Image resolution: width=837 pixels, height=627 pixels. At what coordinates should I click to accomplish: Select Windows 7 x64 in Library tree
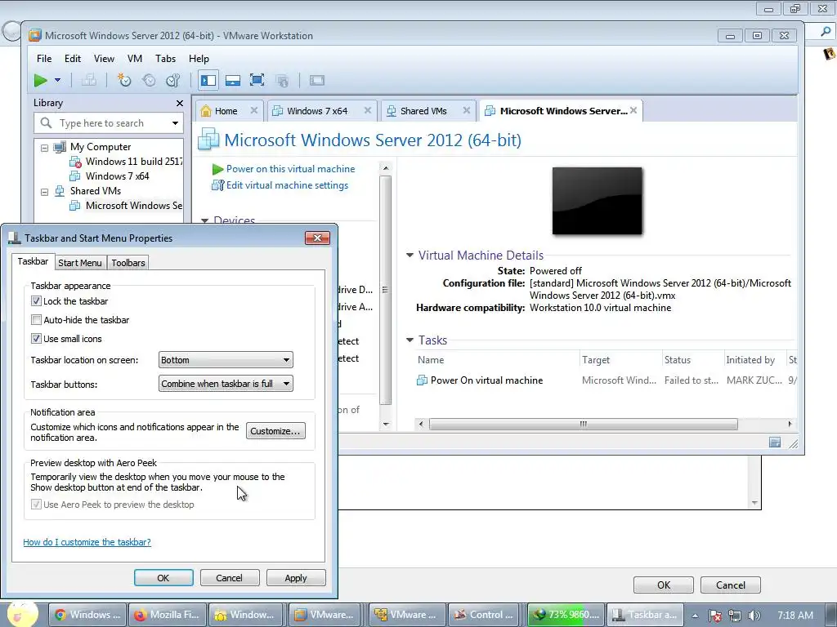(x=117, y=176)
